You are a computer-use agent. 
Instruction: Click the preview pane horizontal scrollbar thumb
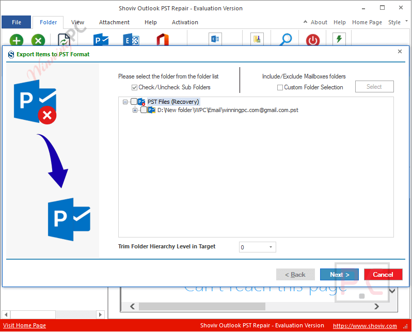[202, 306]
